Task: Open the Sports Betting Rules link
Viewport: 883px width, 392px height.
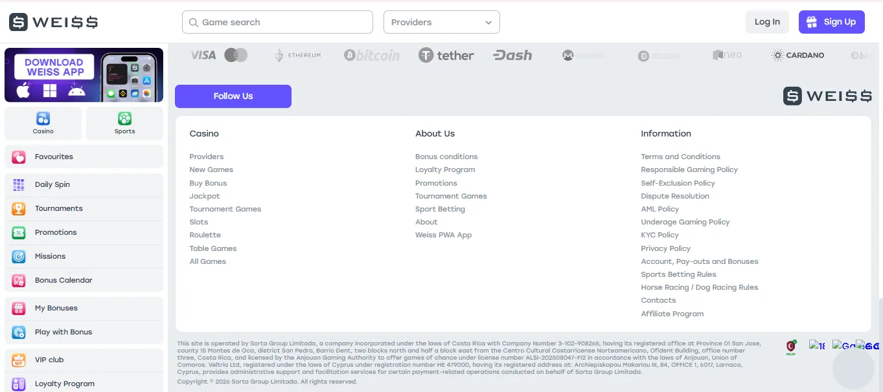Action: coord(678,274)
